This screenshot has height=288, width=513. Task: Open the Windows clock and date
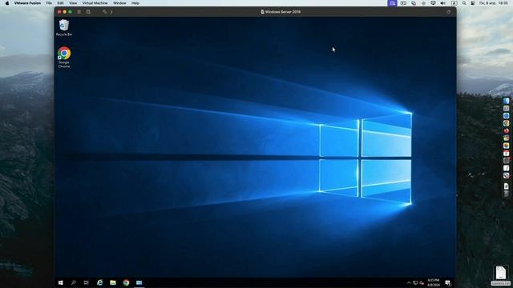pyautogui.click(x=434, y=282)
